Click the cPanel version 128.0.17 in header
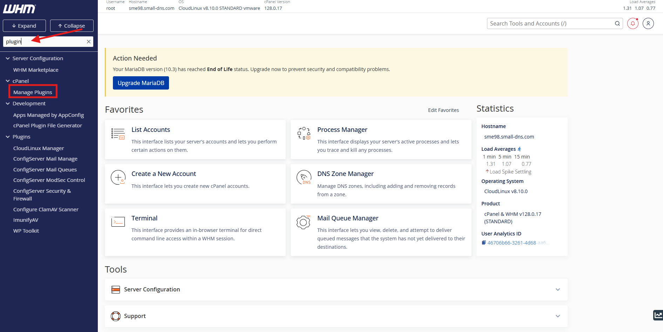 click(x=273, y=8)
